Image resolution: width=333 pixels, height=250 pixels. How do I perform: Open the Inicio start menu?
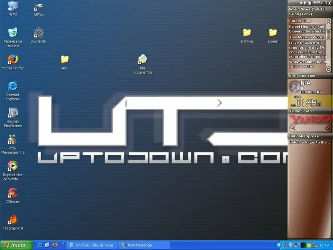click(17, 245)
